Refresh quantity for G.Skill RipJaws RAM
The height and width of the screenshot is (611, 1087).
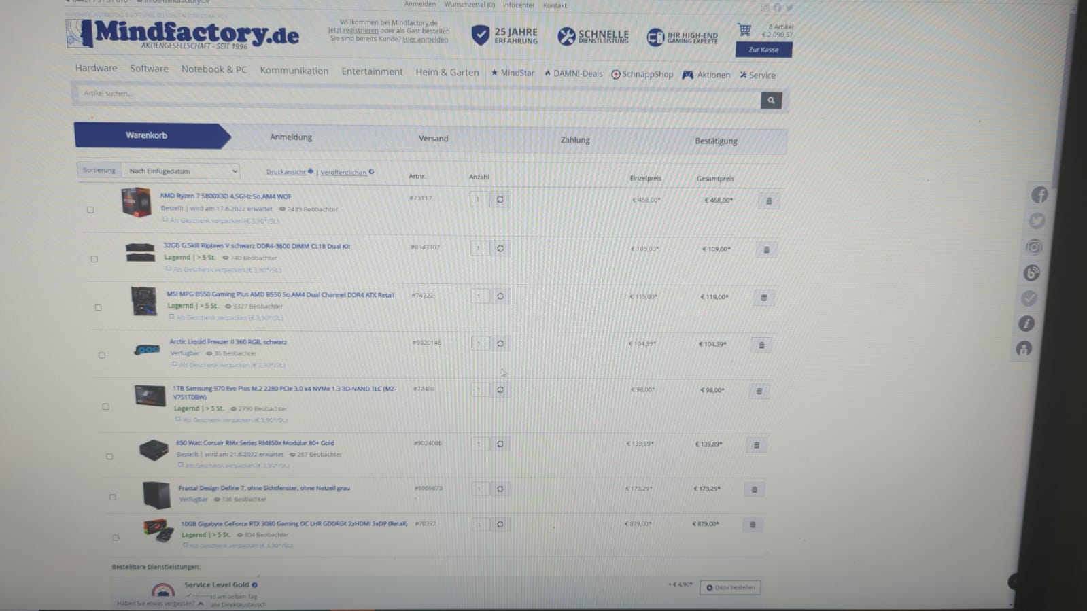point(500,249)
